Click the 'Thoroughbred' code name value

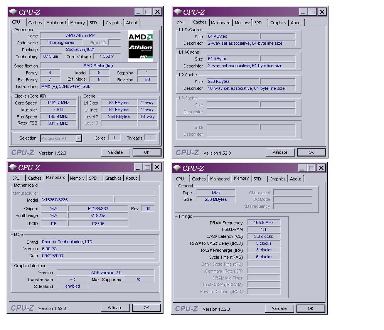tap(61, 42)
